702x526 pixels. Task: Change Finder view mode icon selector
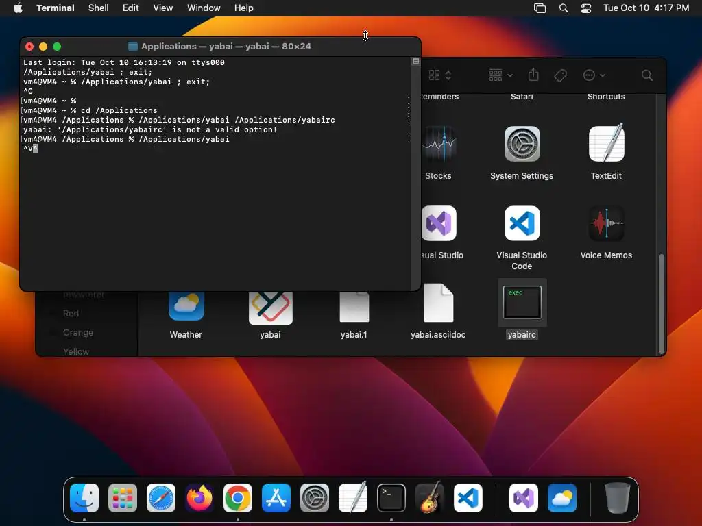click(439, 75)
